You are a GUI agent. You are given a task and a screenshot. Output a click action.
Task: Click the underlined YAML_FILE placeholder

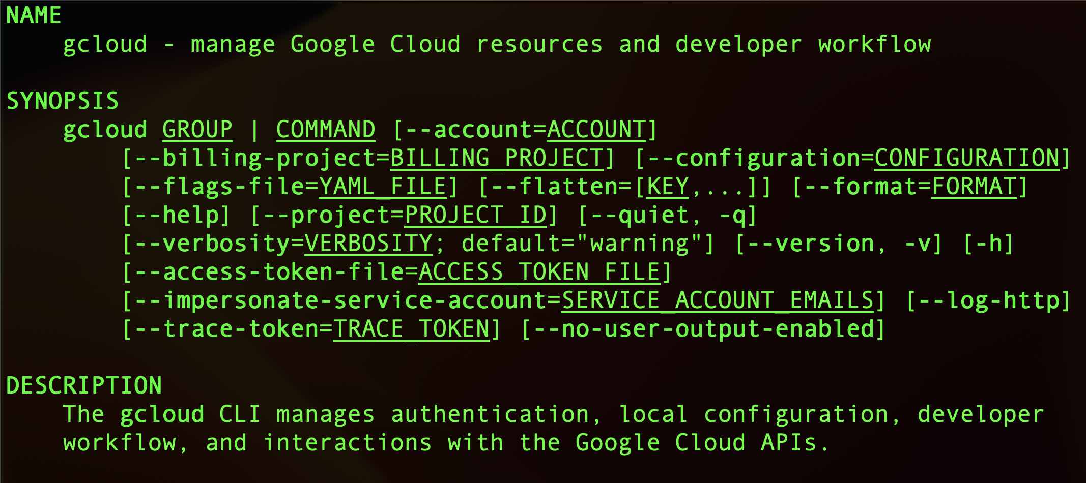pyautogui.click(x=383, y=187)
